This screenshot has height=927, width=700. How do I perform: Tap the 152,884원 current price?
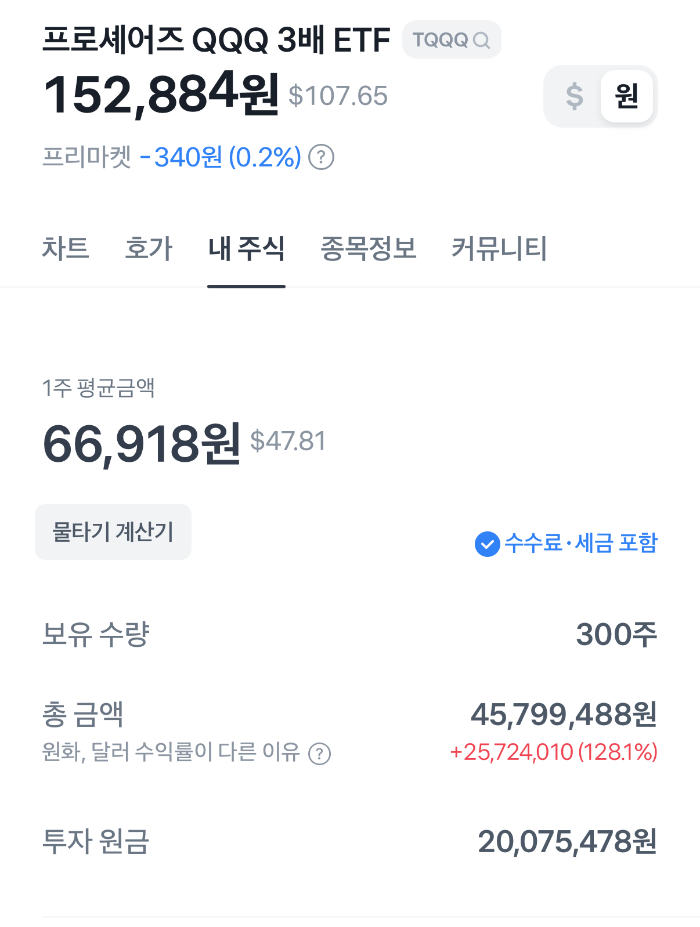(161, 94)
